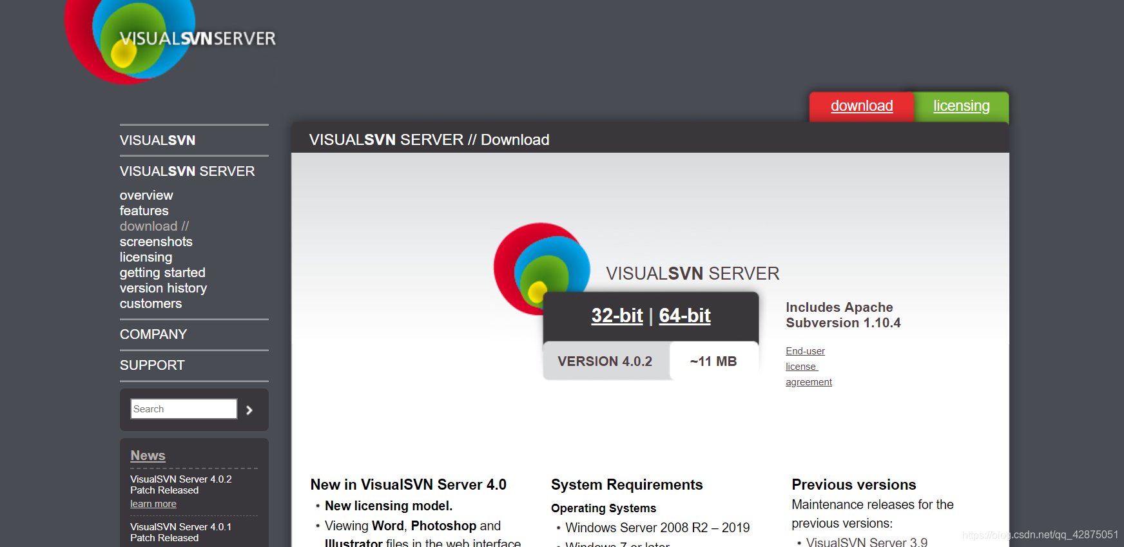Click the VisualSVN Server 3.9 list item
The image size is (1124, 547).
pos(867,542)
